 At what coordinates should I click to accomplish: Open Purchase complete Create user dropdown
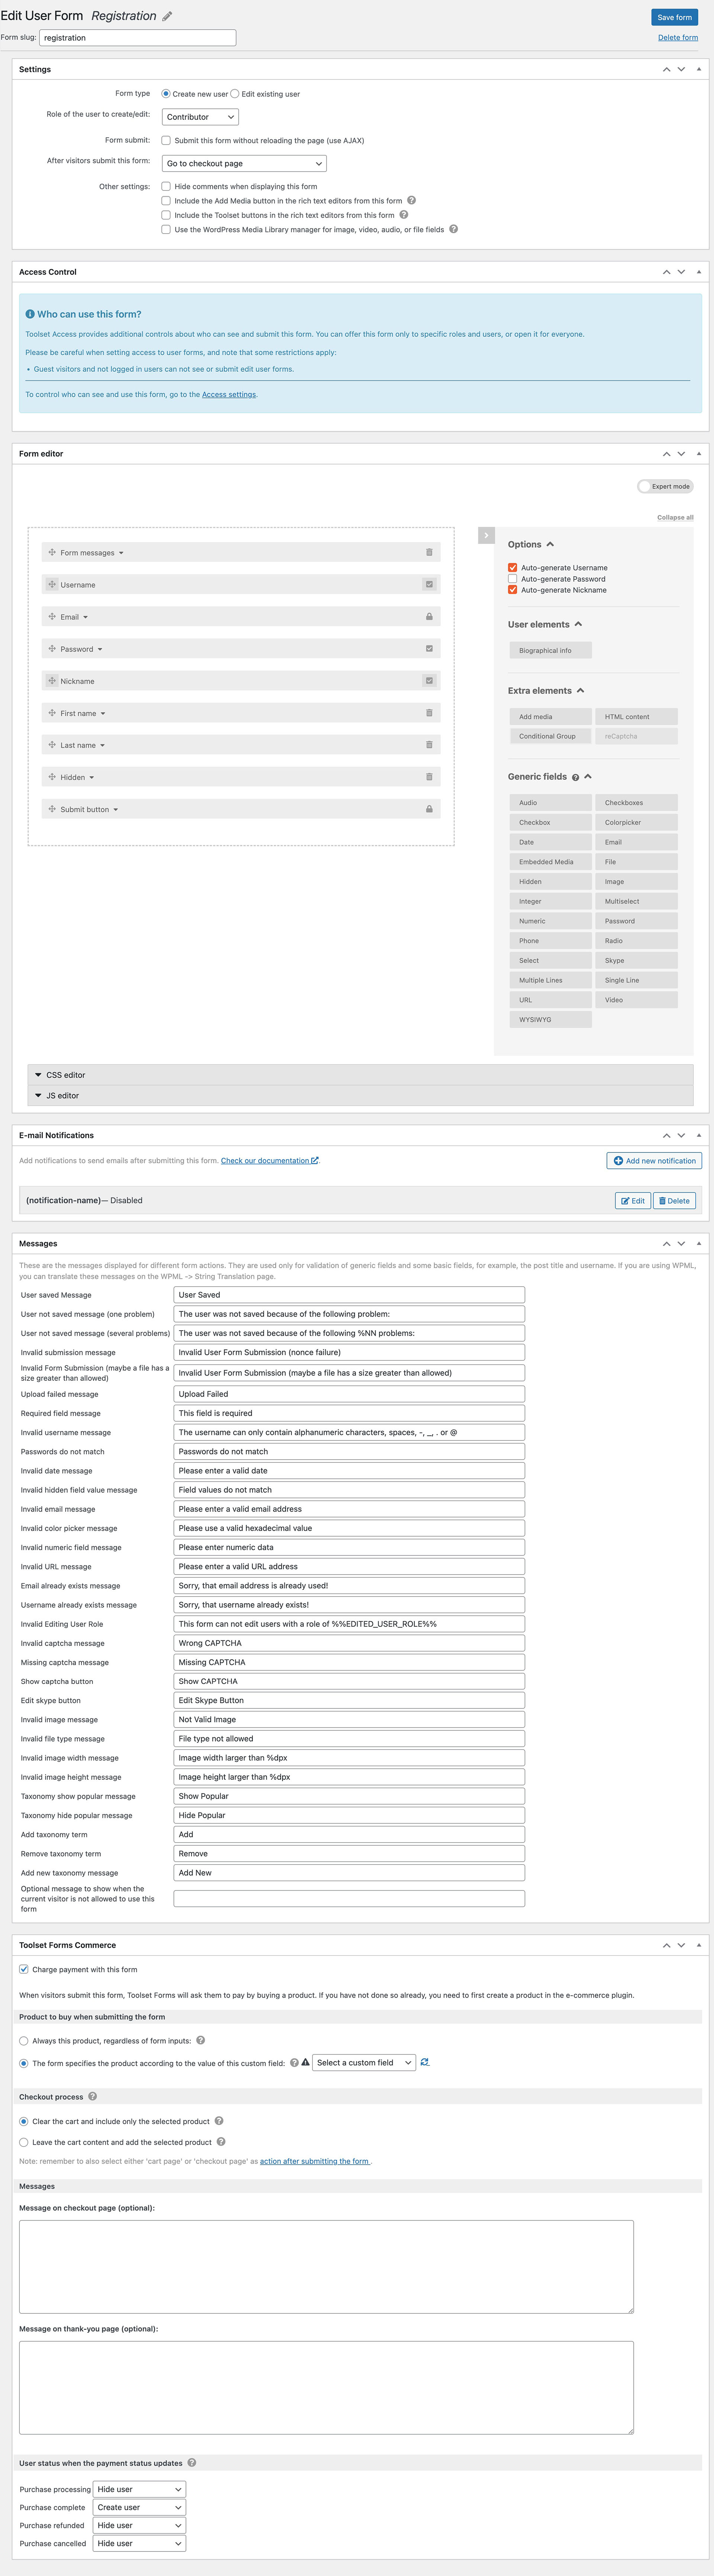tap(139, 2507)
